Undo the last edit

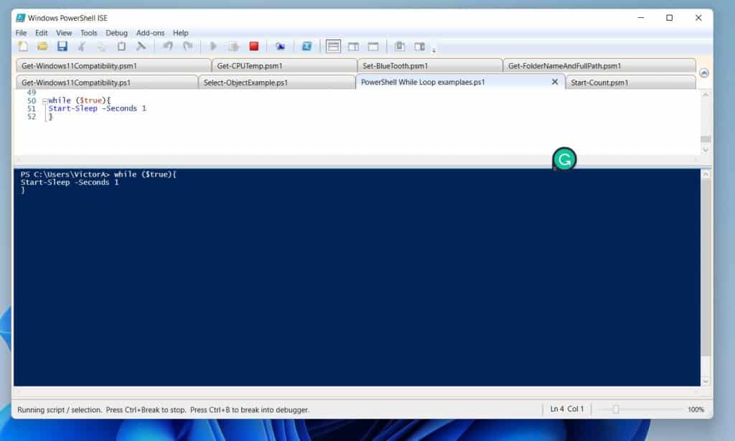(x=167, y=46)
